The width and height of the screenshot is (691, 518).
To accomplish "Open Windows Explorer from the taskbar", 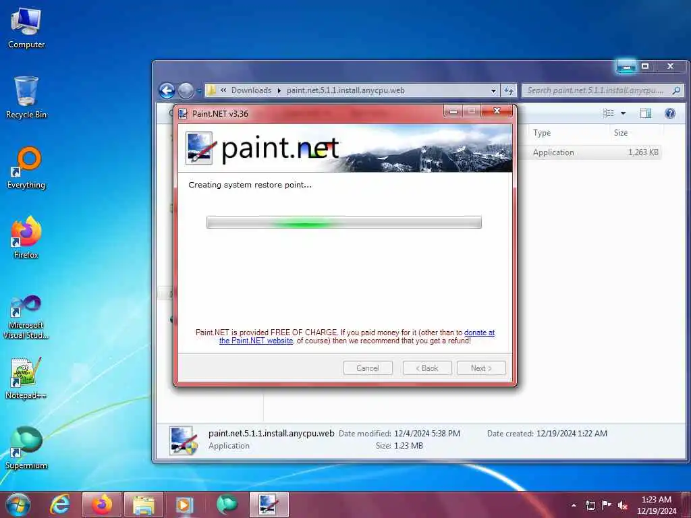I will coord(144,505).
